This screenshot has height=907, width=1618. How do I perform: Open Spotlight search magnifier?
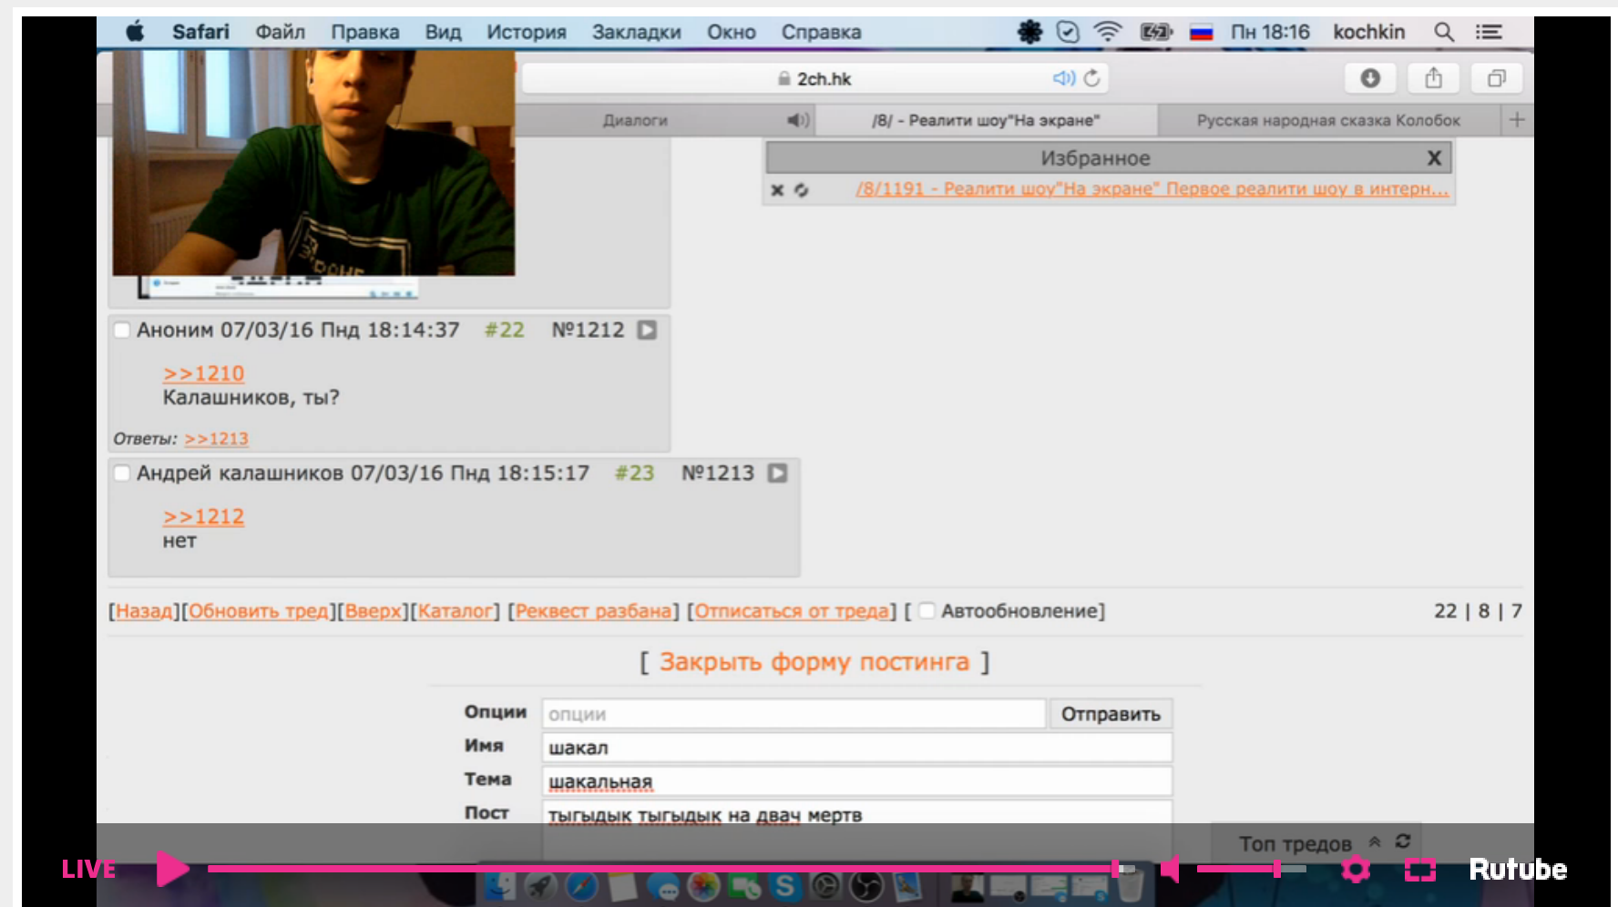tap(1443, 32)
